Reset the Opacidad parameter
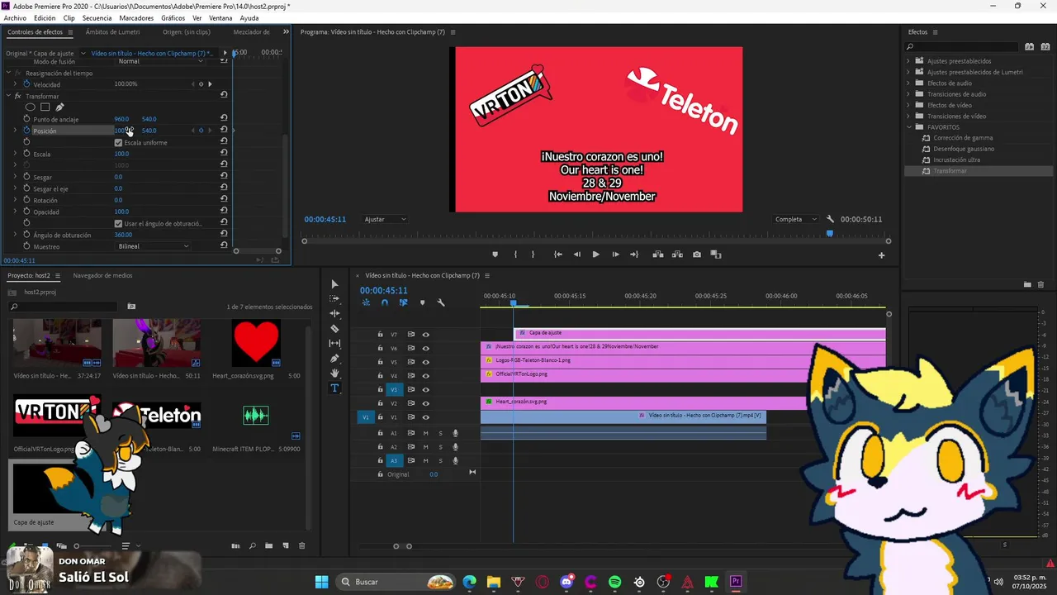 pos(224,212)
